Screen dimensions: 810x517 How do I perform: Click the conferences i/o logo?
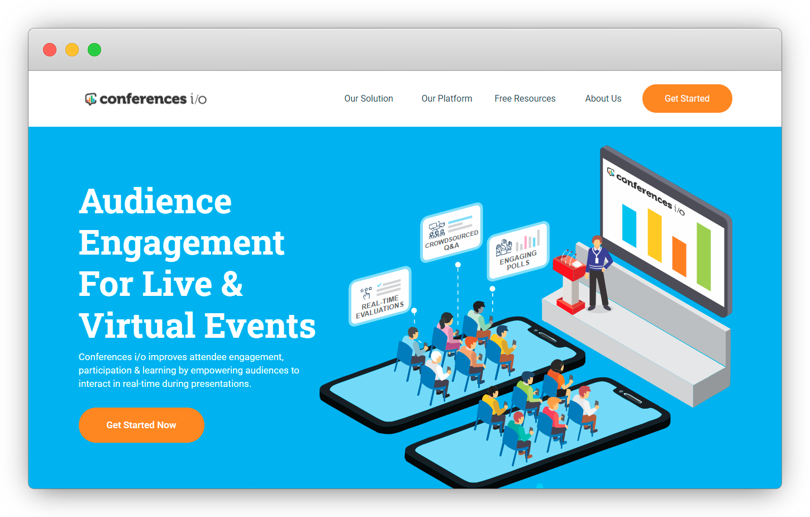tap(146, 99)
